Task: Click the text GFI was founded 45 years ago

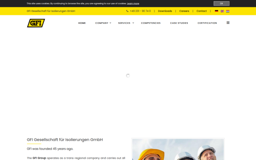Action: click(50, 149)
